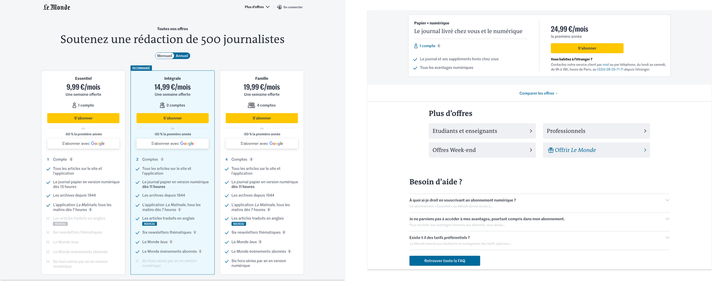Image resolution: width=712 pixels, height=281 pixels.
Task: Click newsletters thématiques info icon in Intégrale
Action: point(195,232)
